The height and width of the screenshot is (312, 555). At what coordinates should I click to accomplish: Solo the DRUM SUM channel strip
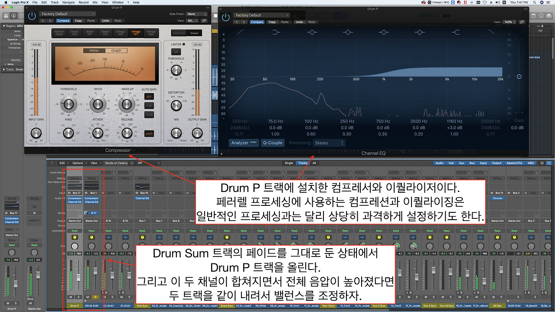click(95, 297)
